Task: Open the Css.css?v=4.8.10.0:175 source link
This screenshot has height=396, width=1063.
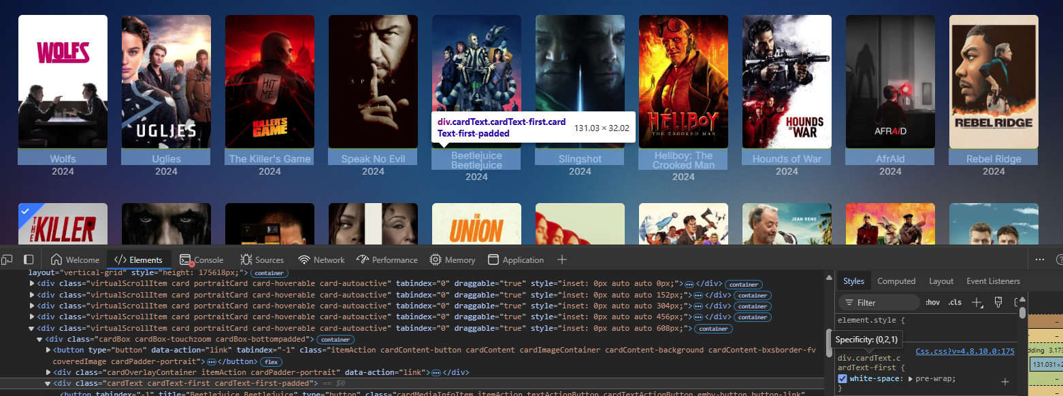Action: (965, 351)
